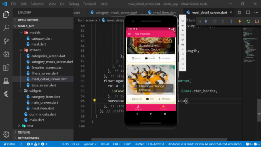Change UTF-8 file encoding
This screenshot has width=261, height=147.
105,144
